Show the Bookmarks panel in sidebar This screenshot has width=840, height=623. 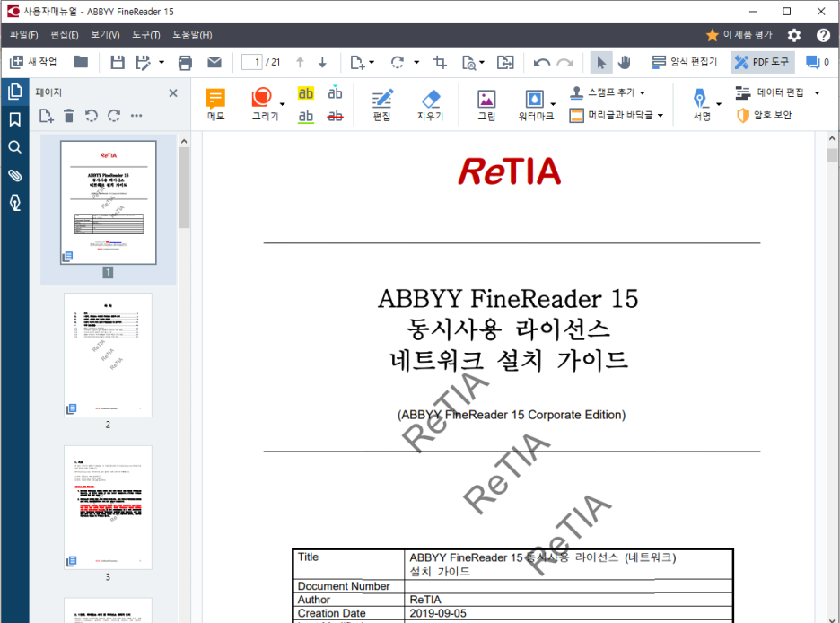(15, 119)
